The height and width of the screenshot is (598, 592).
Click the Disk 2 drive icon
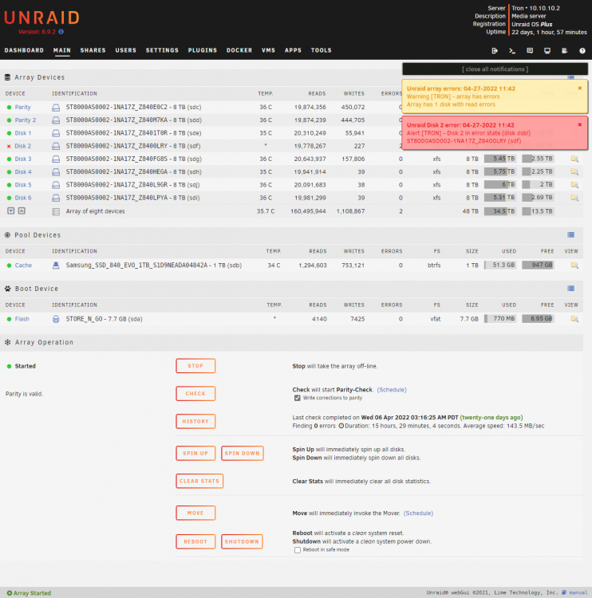[56, 147]
